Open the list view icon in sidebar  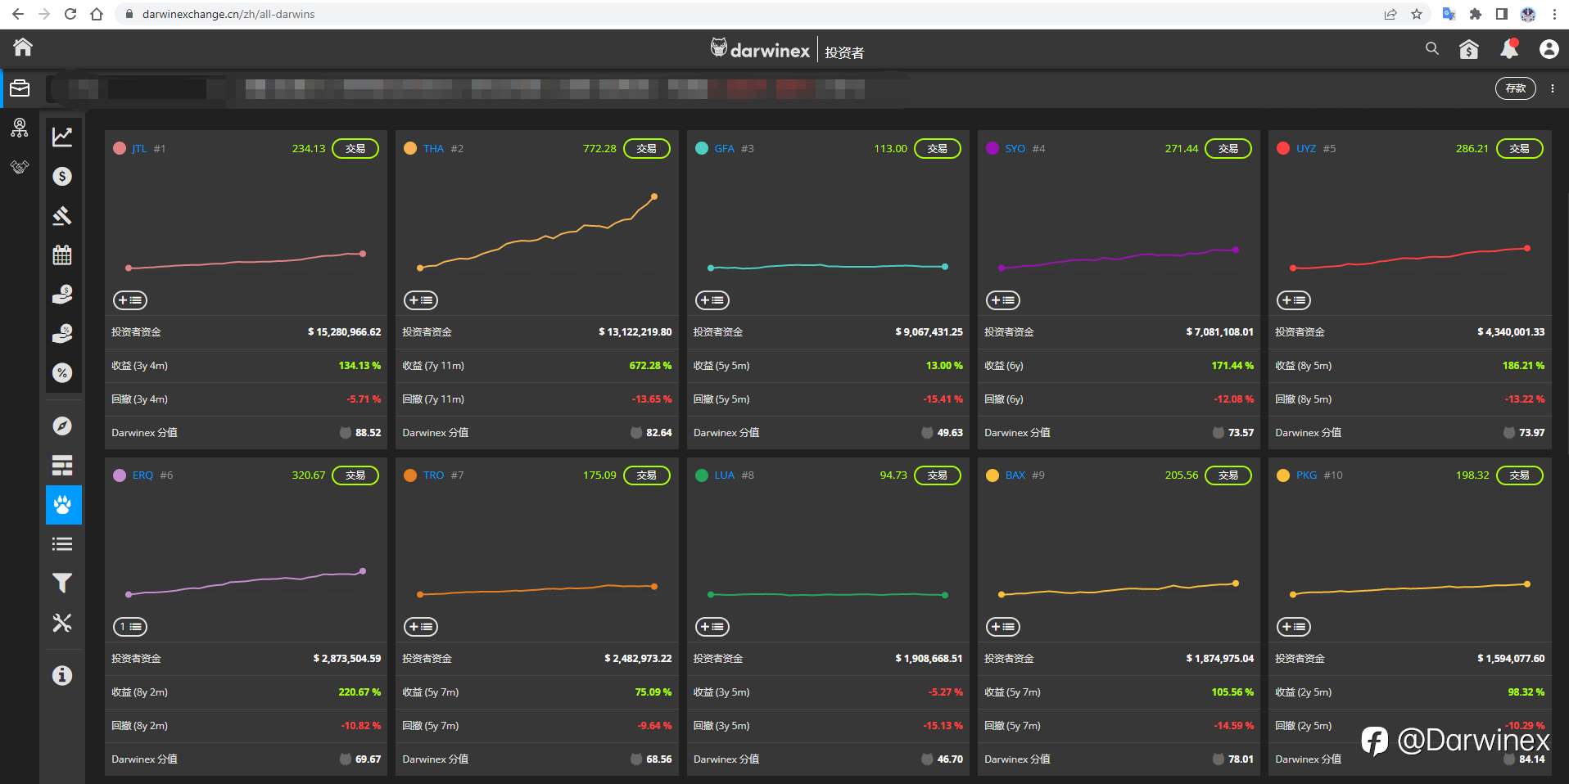coord(62,543)
